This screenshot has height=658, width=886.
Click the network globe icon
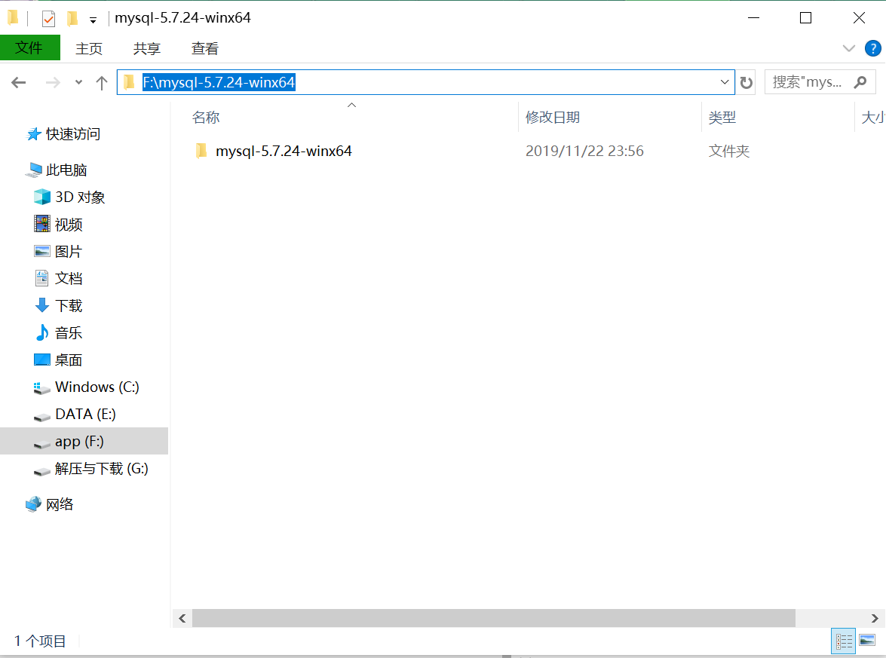pyautogui.click(x=34, y=503)
